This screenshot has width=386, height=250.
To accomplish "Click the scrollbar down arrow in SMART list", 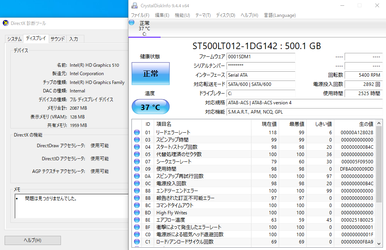I will click(x=379, y=243).
